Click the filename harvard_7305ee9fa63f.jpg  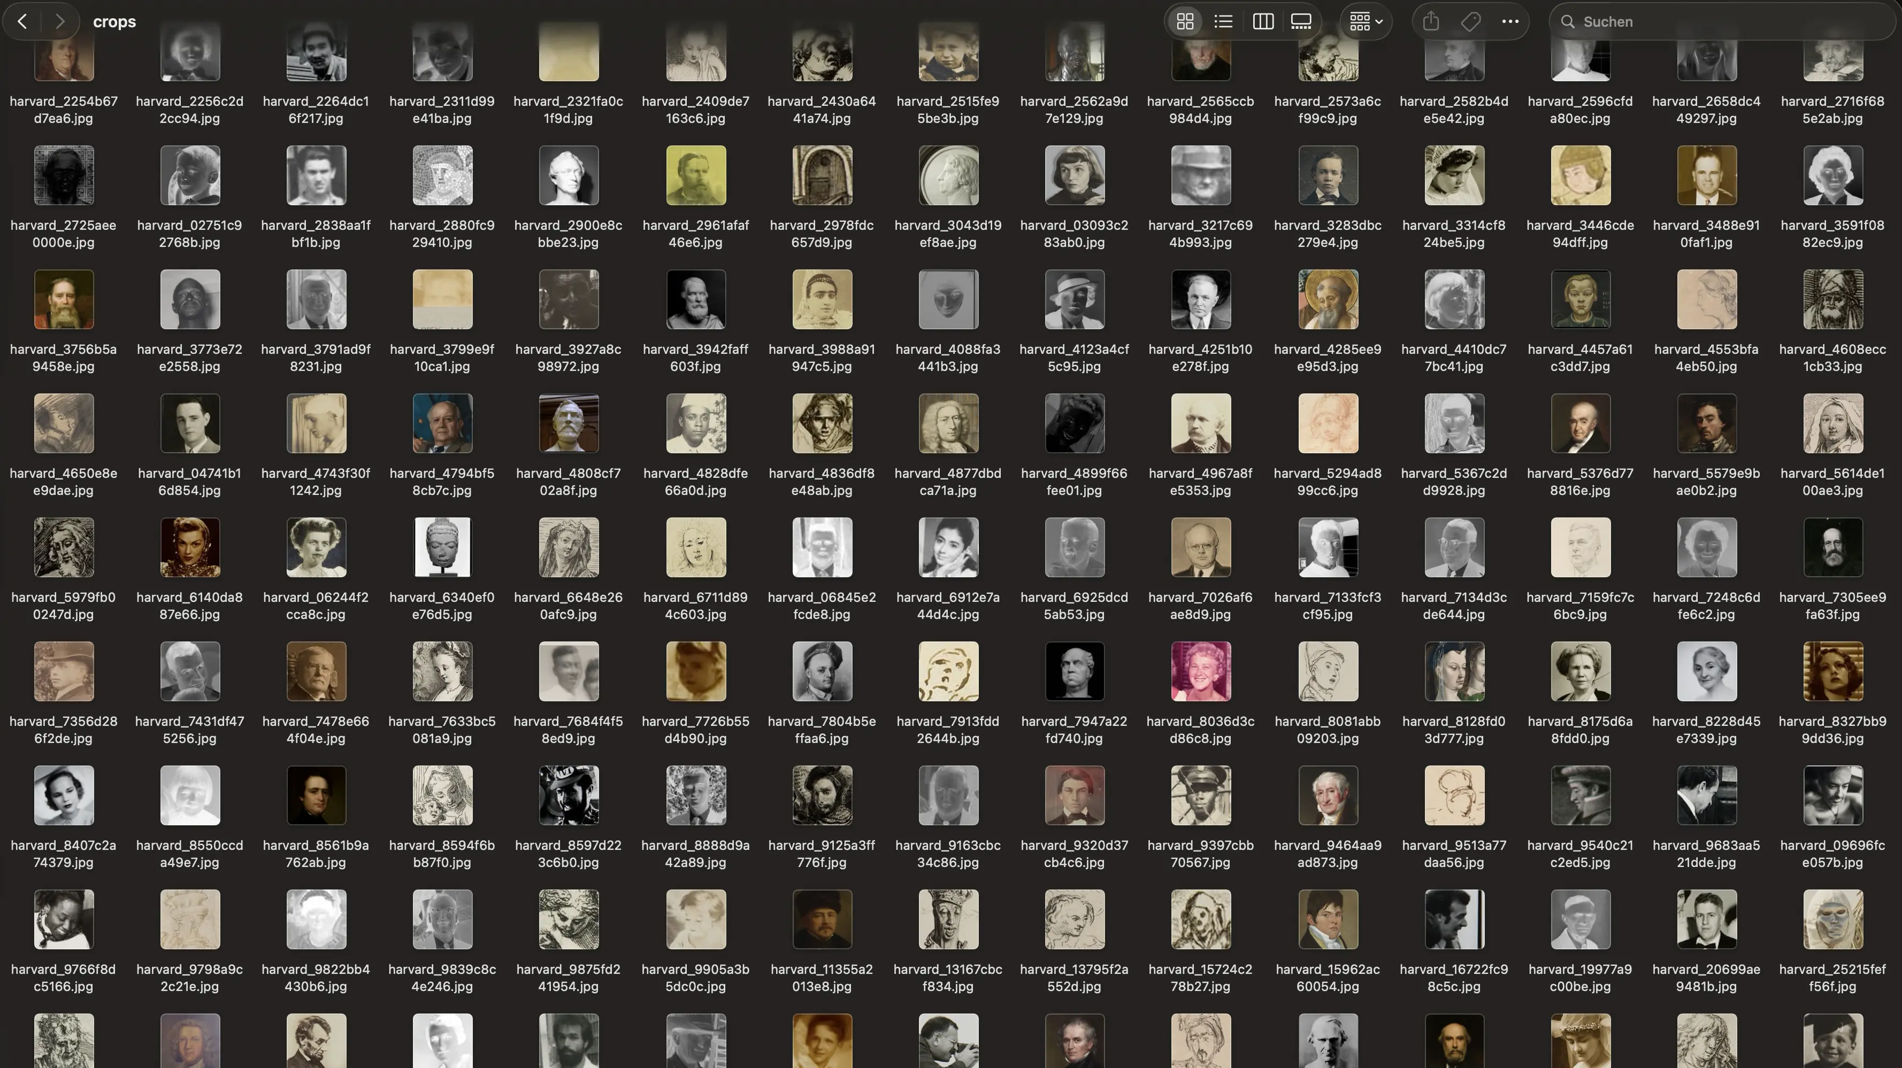(1832, 605)
